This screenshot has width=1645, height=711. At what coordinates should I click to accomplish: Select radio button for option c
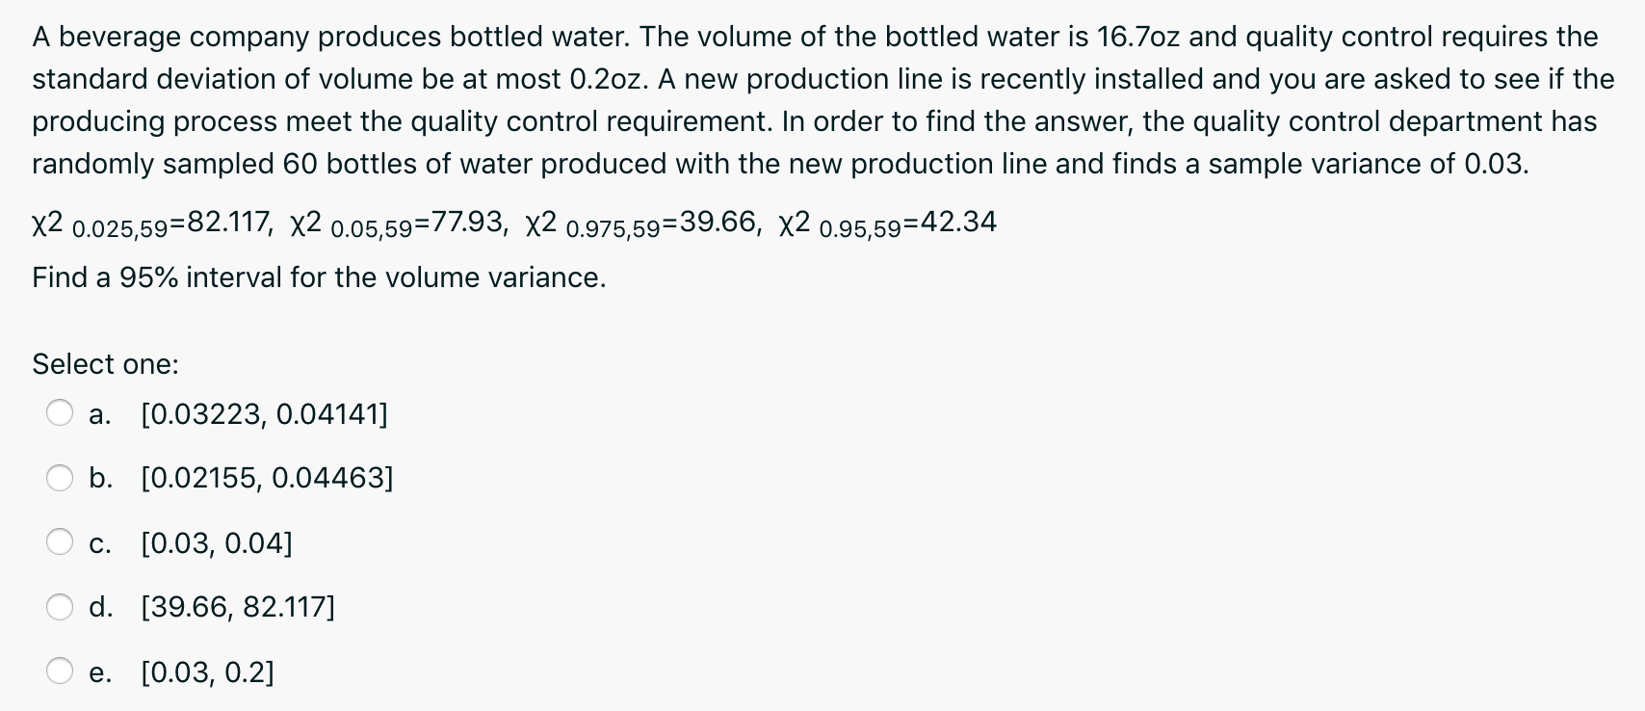click(x=60, y=542)
